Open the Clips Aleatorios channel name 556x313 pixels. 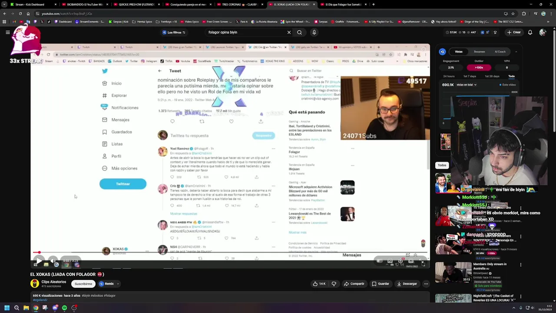coord(54,282)
